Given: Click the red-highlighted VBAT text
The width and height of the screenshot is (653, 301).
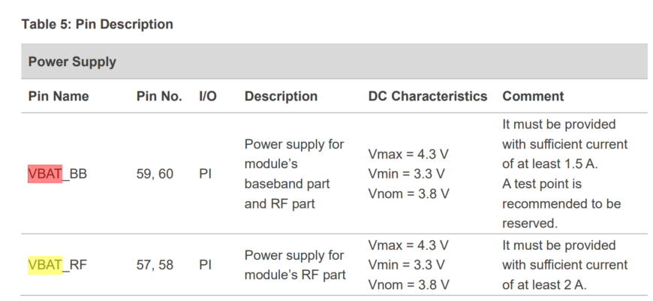Looking at the screenshot, I should pos(44,174).
